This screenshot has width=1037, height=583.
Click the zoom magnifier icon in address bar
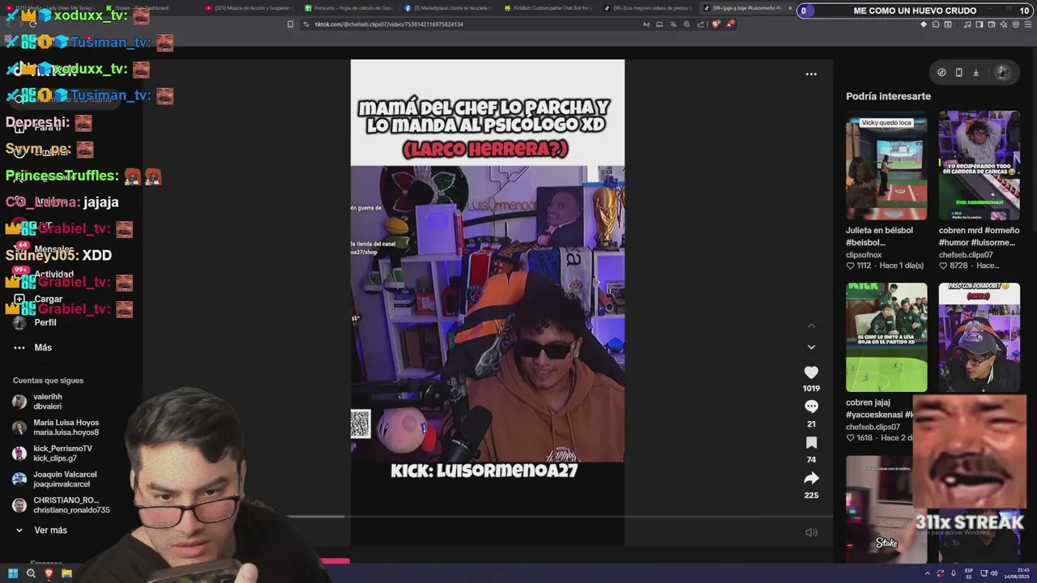(687, 24)
